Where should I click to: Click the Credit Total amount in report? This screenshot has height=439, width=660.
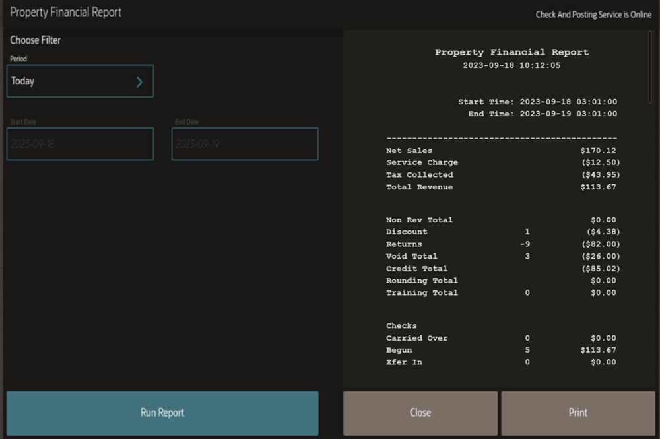coord(600,269)
